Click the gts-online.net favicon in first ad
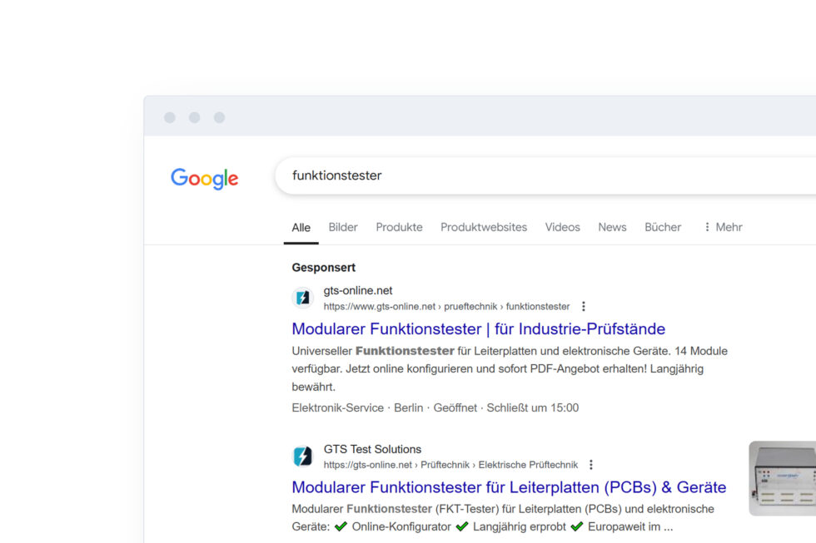The height and width of the screenshot is (543, 816). click(302, 298)
